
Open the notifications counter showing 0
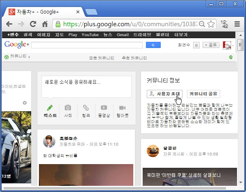(196, 46)
